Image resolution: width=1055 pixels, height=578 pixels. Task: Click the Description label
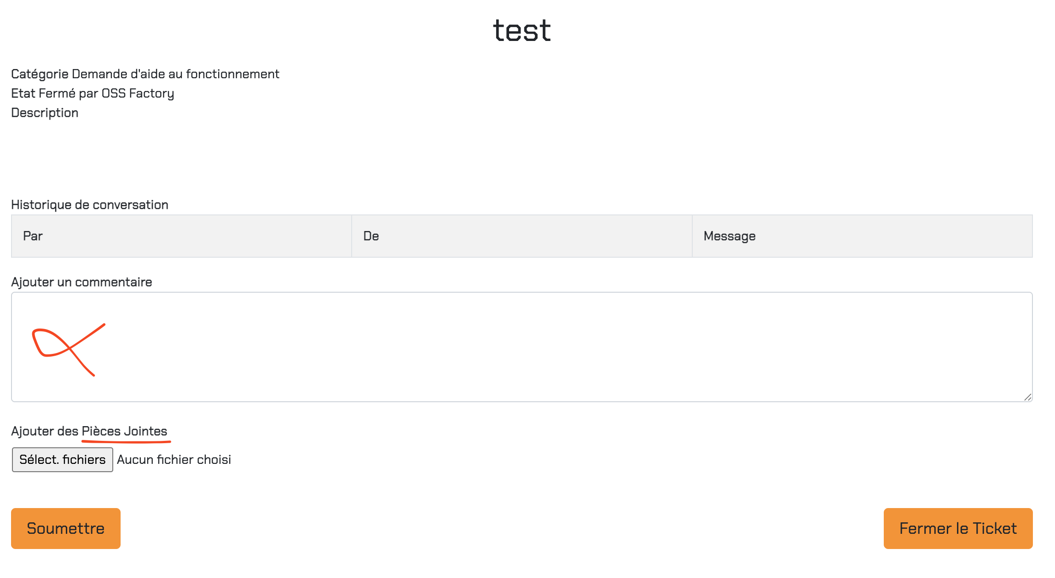click(45, 113)
